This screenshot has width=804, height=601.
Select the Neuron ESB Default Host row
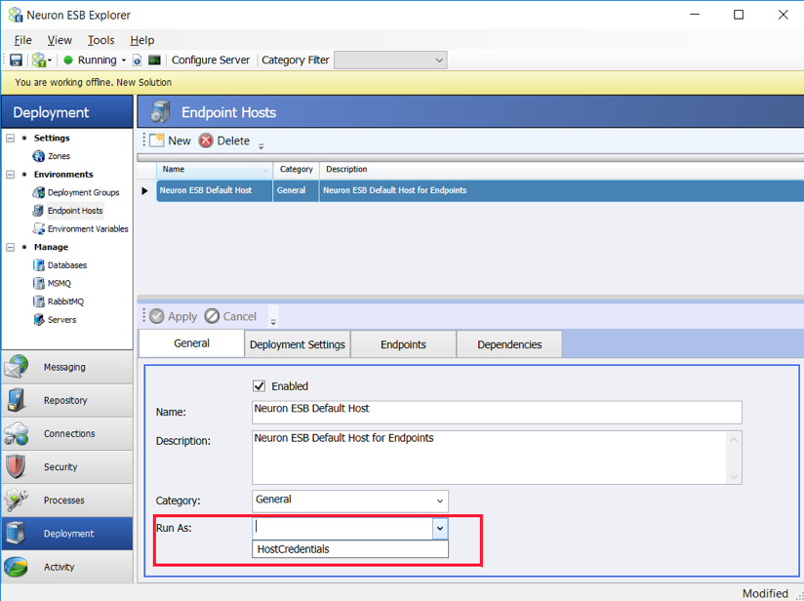tap(480, 190)
